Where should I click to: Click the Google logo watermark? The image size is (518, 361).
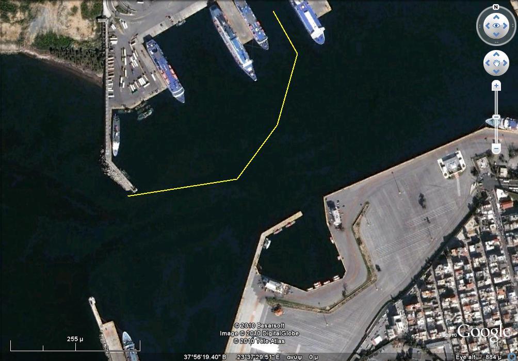point(484,332)
